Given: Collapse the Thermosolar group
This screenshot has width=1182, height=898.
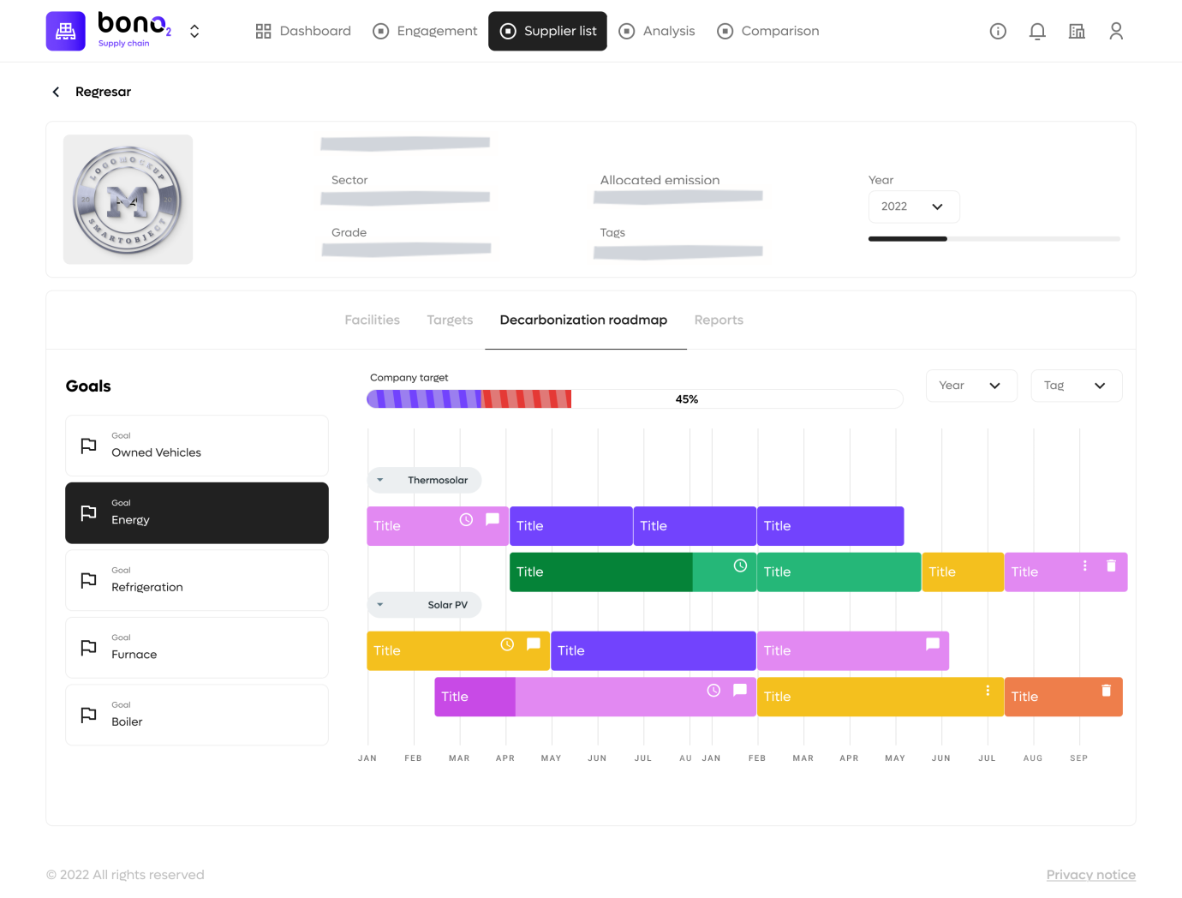Looking at the screenshot, I should [x=380, y=480].
